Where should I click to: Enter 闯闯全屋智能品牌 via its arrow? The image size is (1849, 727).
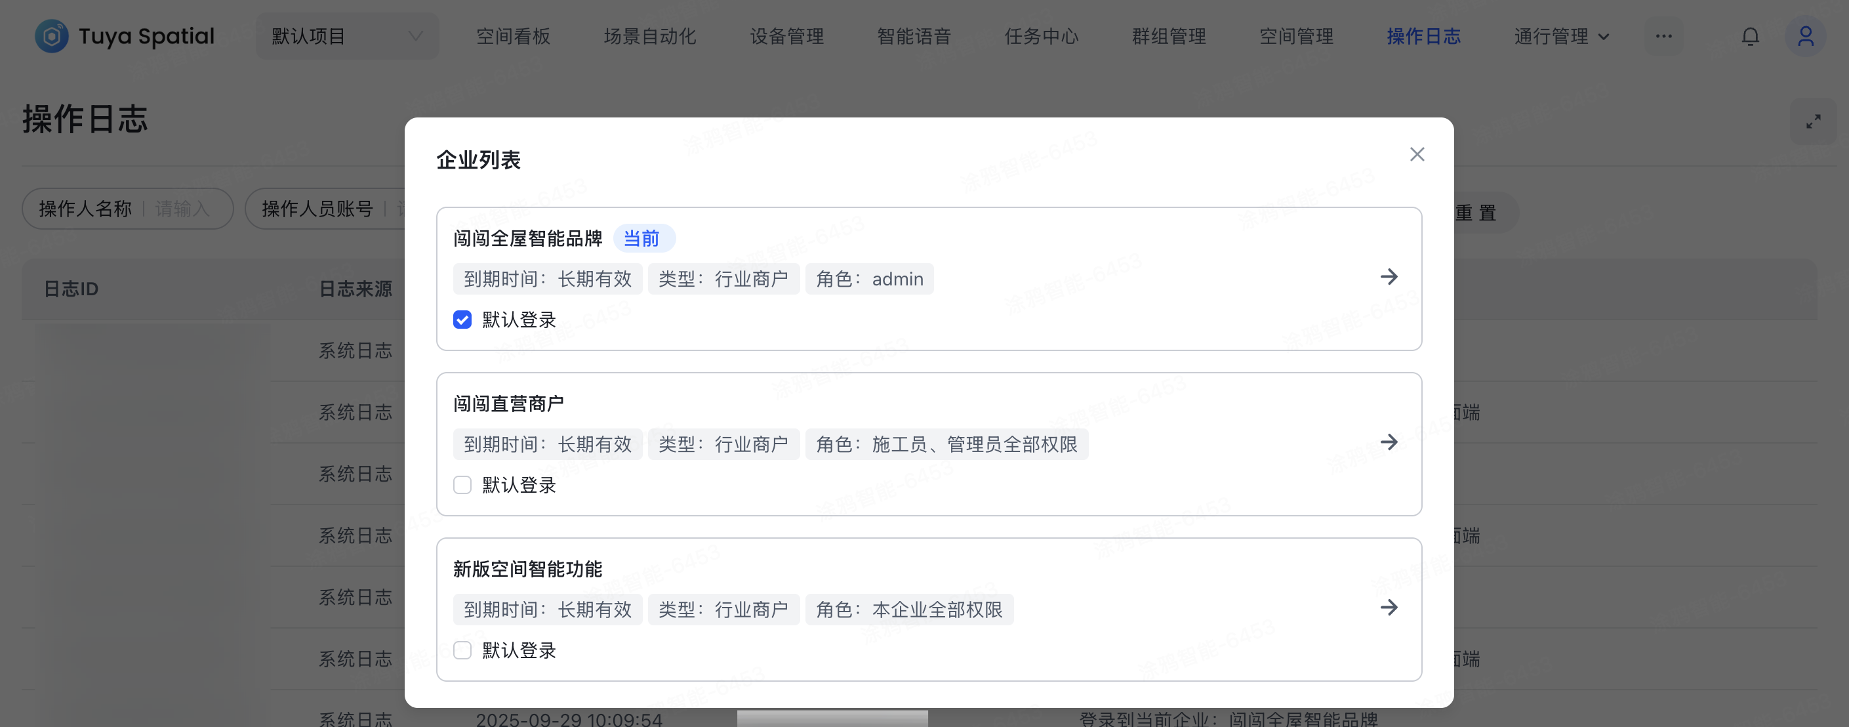1388,277
